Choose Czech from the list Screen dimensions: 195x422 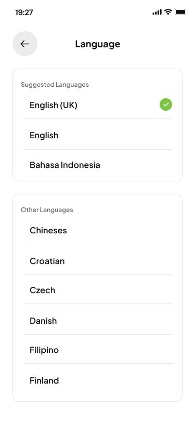(98, 289)
